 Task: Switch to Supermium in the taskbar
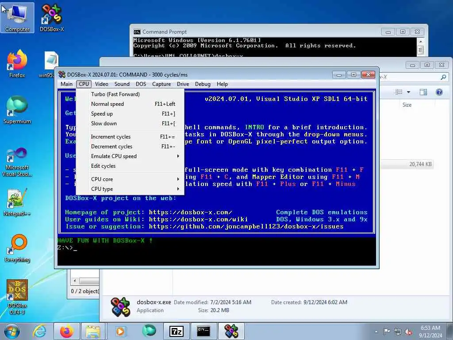coord(149,331)
